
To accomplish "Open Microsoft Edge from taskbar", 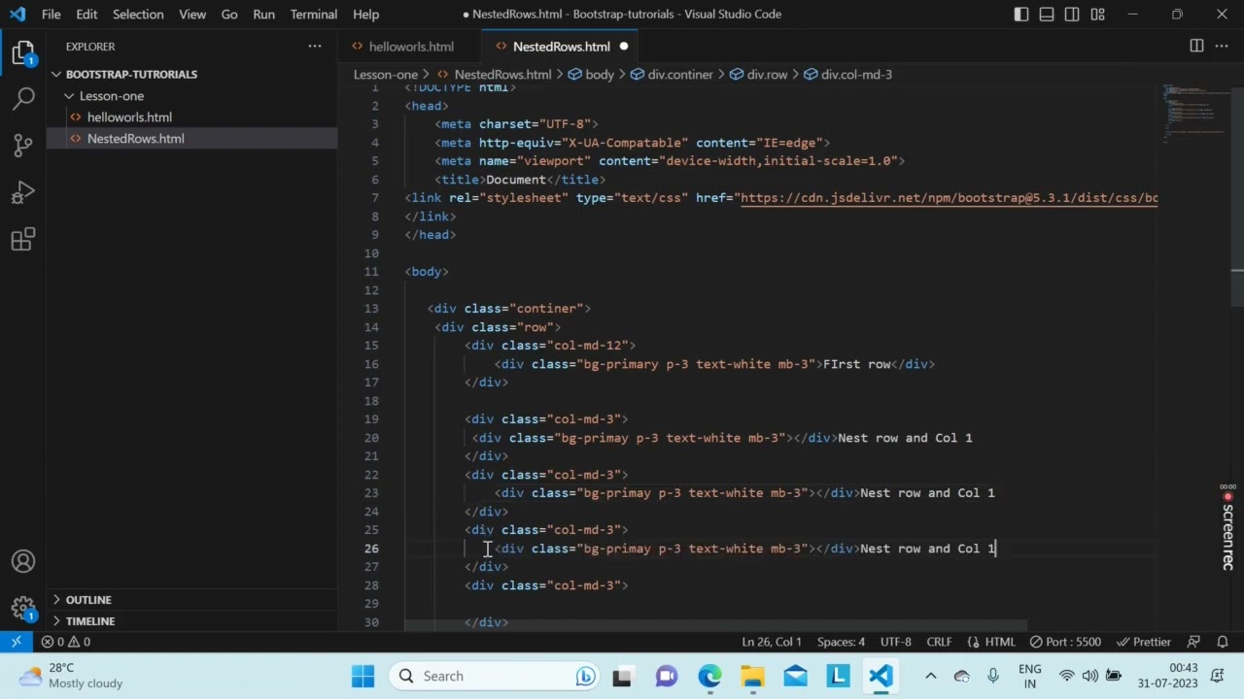I will coord(709,676).
